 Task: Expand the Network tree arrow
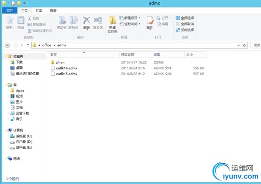click(x=6, y=159)
